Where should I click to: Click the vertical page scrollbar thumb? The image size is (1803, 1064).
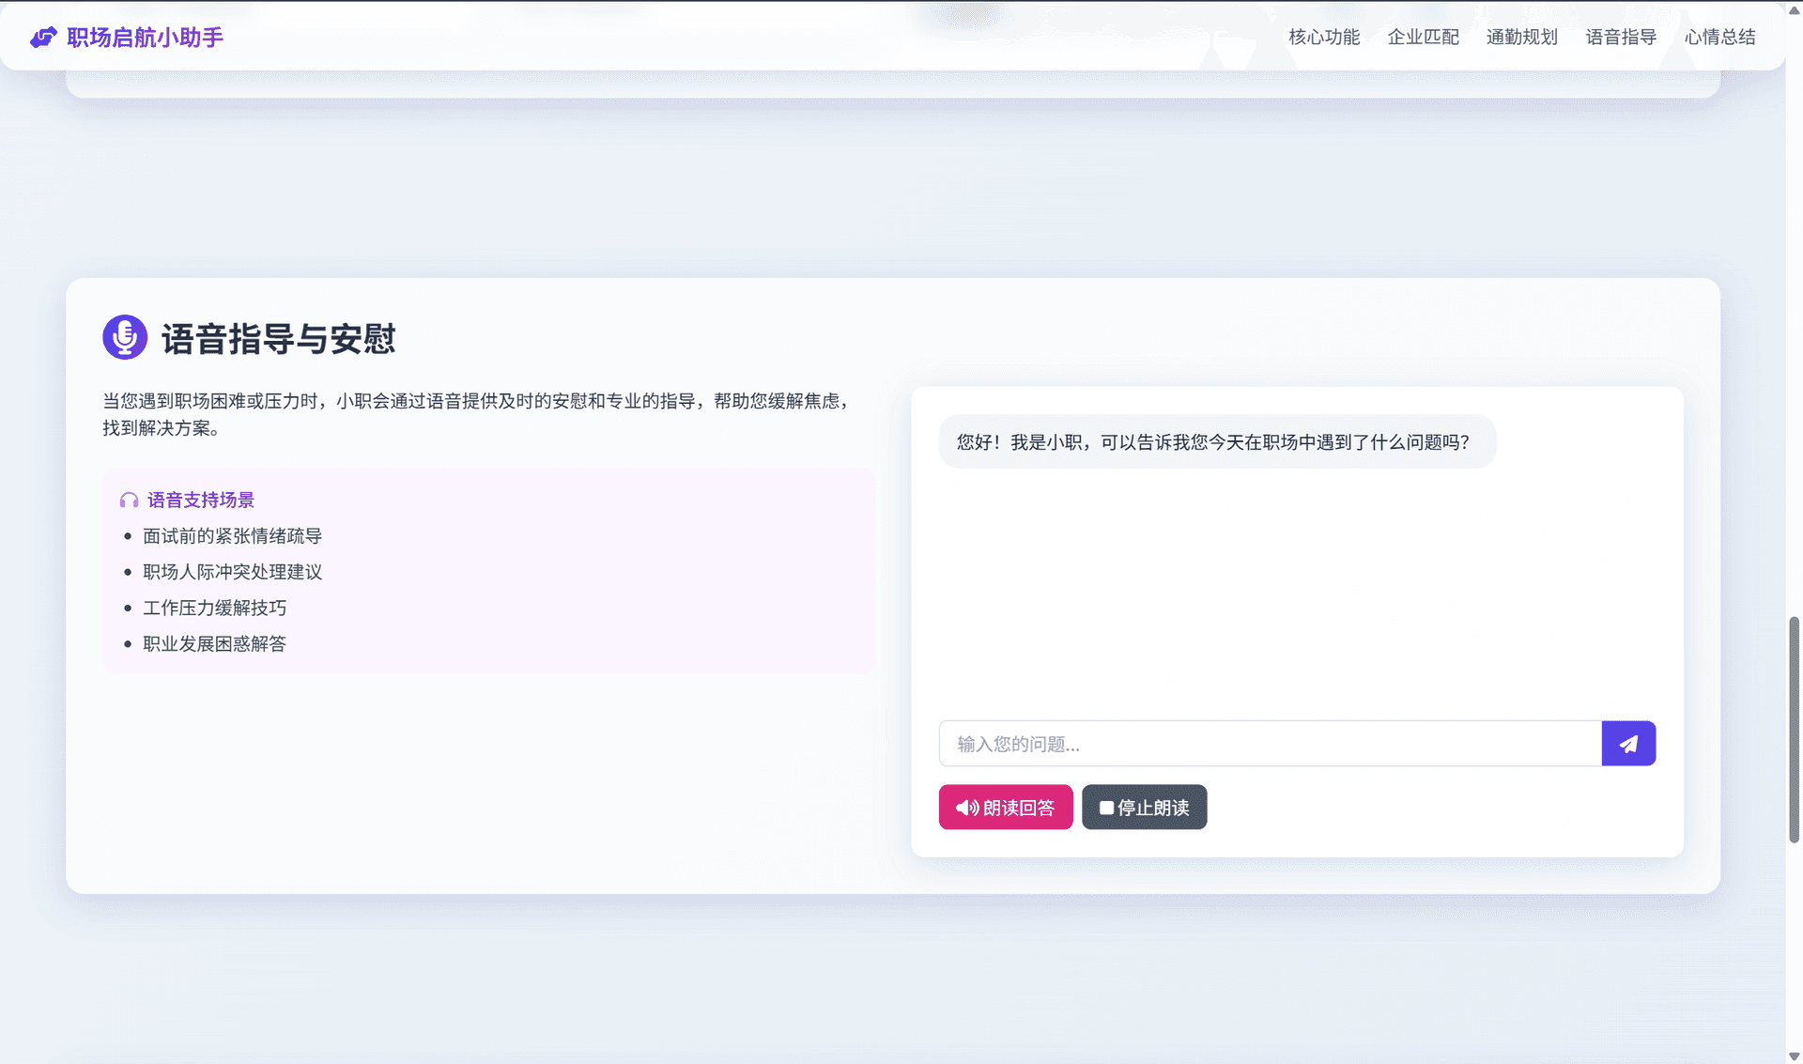click(1794, 729)
